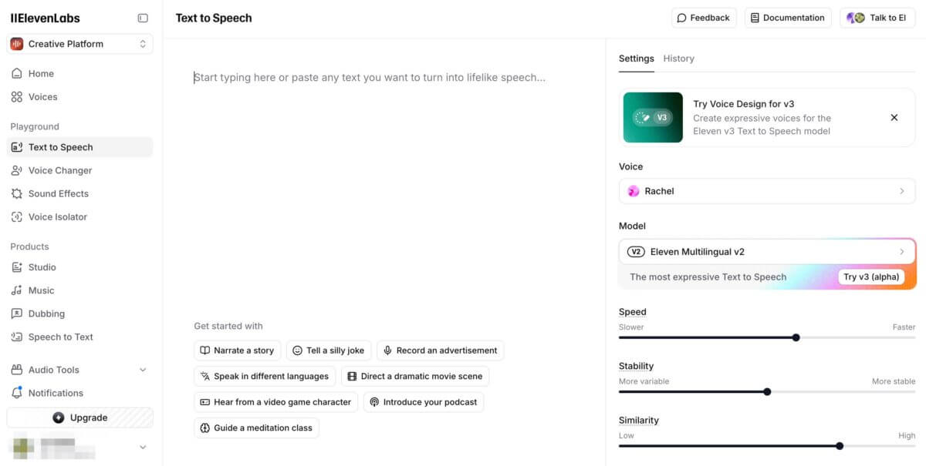Click the text-to-speech input area
This screenshot has height=466, width=926.
point(384,185)
